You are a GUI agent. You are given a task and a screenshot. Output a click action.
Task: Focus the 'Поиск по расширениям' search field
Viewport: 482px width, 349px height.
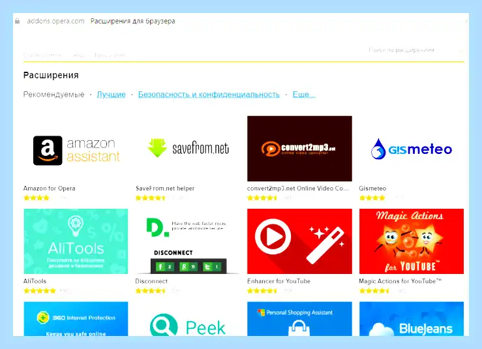tap(415, 50)
